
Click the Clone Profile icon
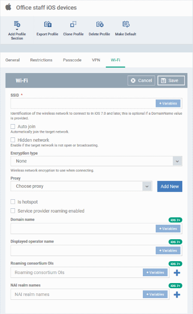[73, 24]
